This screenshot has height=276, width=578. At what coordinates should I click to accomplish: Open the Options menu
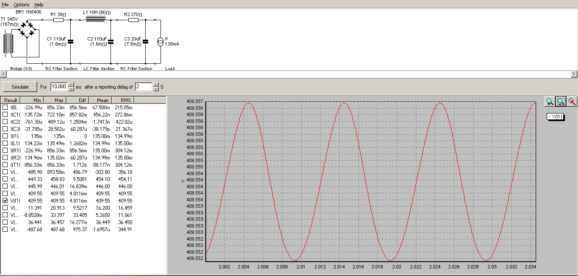22,4
